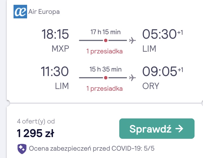This screenshot has height=158, width=203.
Task: Click the 17 h 15 min duration label
Action: pos(105,32)
